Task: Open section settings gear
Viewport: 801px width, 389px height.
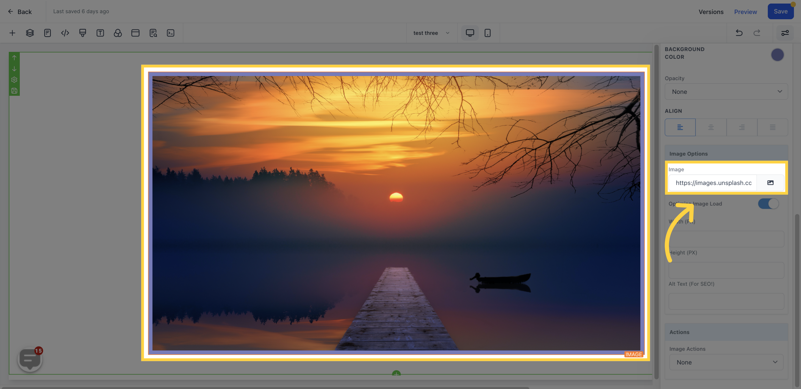Action: [x=14, y=80]
